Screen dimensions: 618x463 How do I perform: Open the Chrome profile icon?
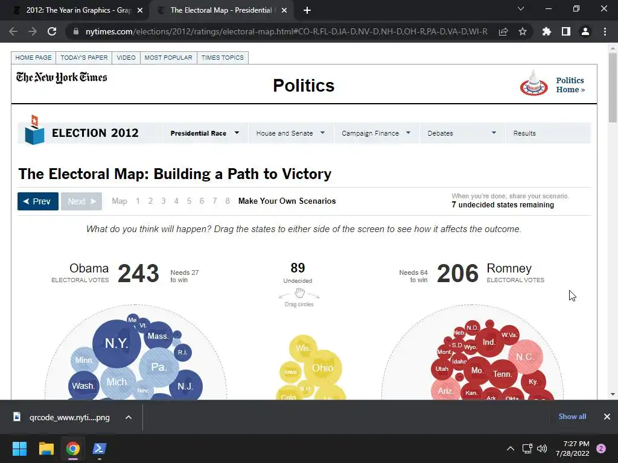(x=585, y=31)
